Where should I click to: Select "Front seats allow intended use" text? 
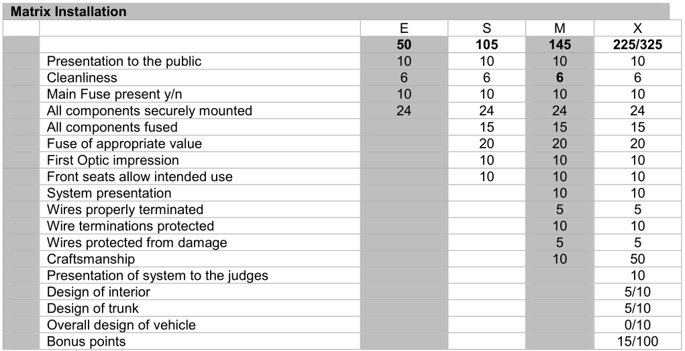[x=140, y=177]
